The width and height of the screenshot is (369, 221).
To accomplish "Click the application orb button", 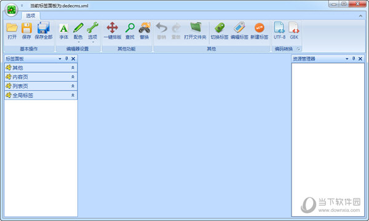I will [11, 10].
